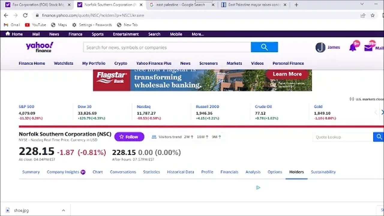Image resolution: width=384 pixels, height=216 pixels.
Task: Click the Yahoo Finance logo
Action: coord(40,47)
